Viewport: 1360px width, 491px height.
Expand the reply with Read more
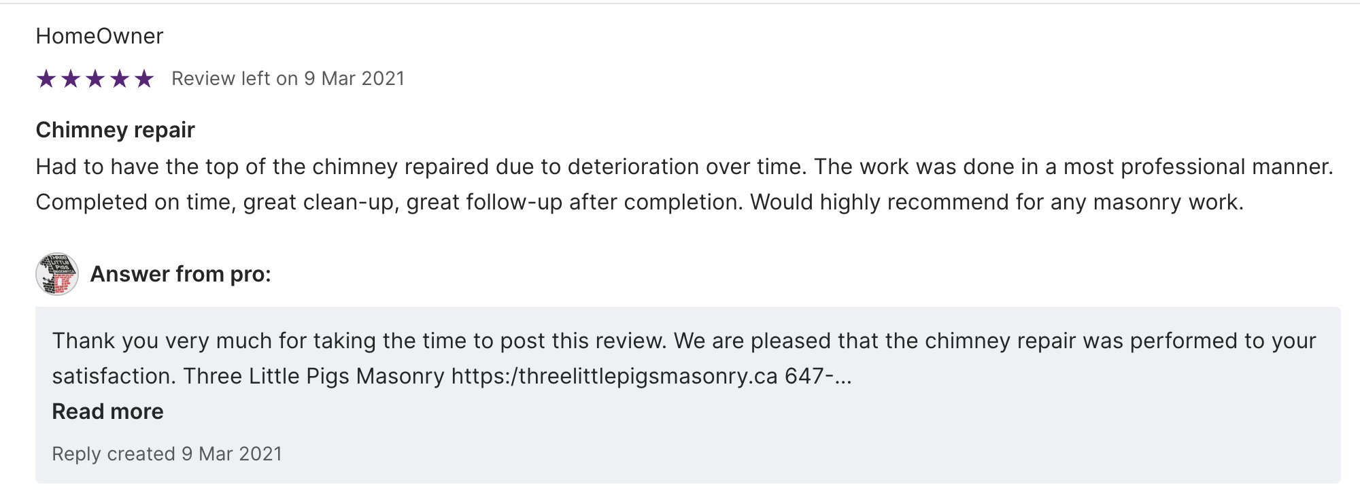(x=107, y=411)
